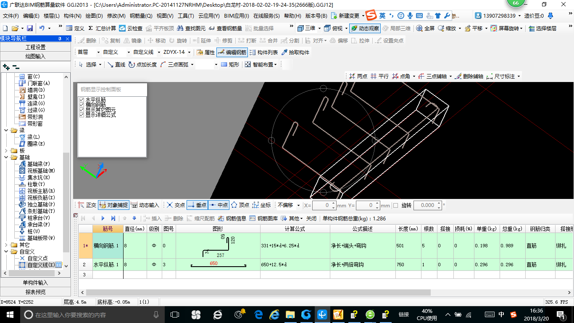Toggle 垂点 perpendicular snap
Image resolution: width=574 pixels, height=323 pixels.
click(197, 205)
